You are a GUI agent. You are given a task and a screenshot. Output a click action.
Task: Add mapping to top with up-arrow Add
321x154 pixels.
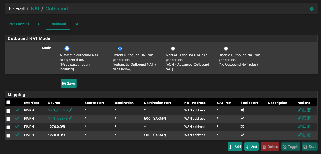(x=235, y=147)
